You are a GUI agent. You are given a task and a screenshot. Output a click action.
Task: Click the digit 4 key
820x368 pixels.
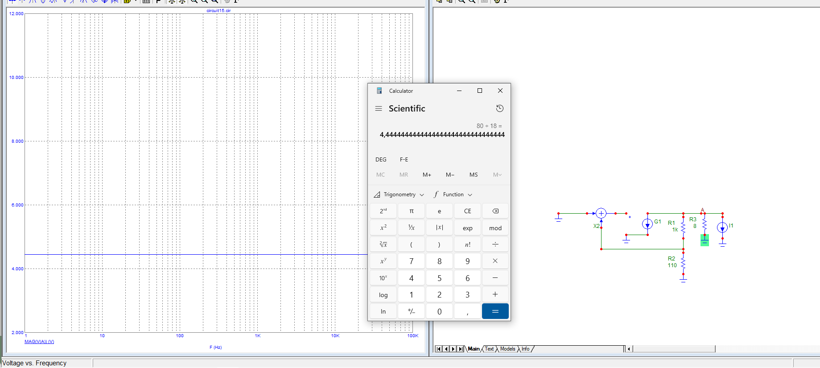point(412,278)
